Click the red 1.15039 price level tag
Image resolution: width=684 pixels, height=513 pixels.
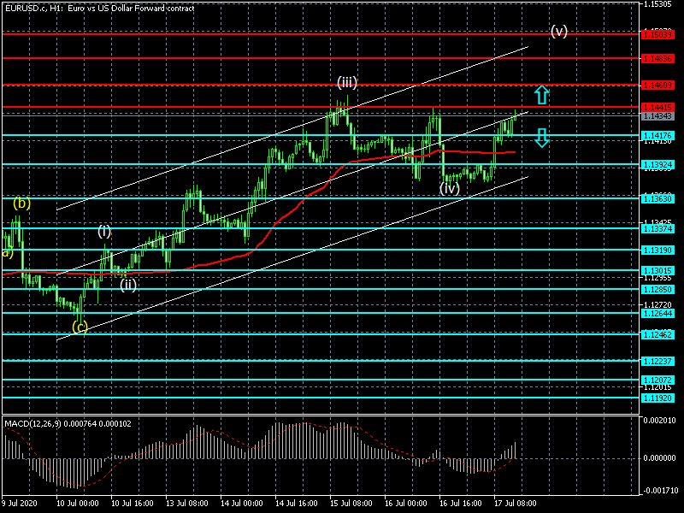pyautogui.click(x=657, y=34)
